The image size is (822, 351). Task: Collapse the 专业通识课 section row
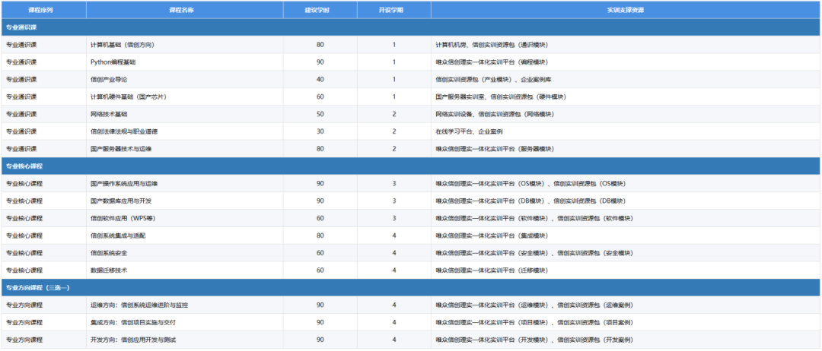tap(21, 27)
